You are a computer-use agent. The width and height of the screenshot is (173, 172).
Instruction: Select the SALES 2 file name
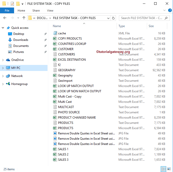point(63,154)
